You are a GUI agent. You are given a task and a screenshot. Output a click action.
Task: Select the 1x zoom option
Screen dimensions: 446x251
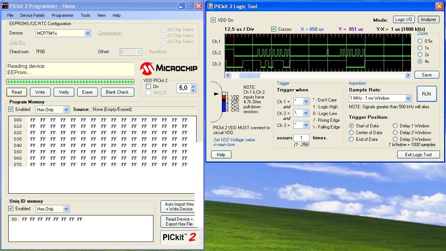(420, 48)
